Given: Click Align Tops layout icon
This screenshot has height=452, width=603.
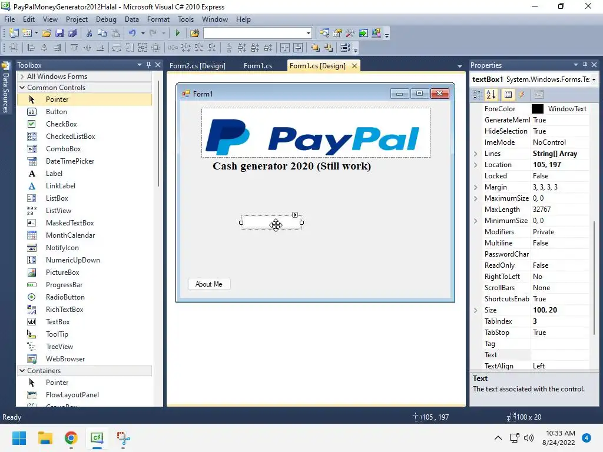Looking at the screenshot, I should [x=74, y=48].
